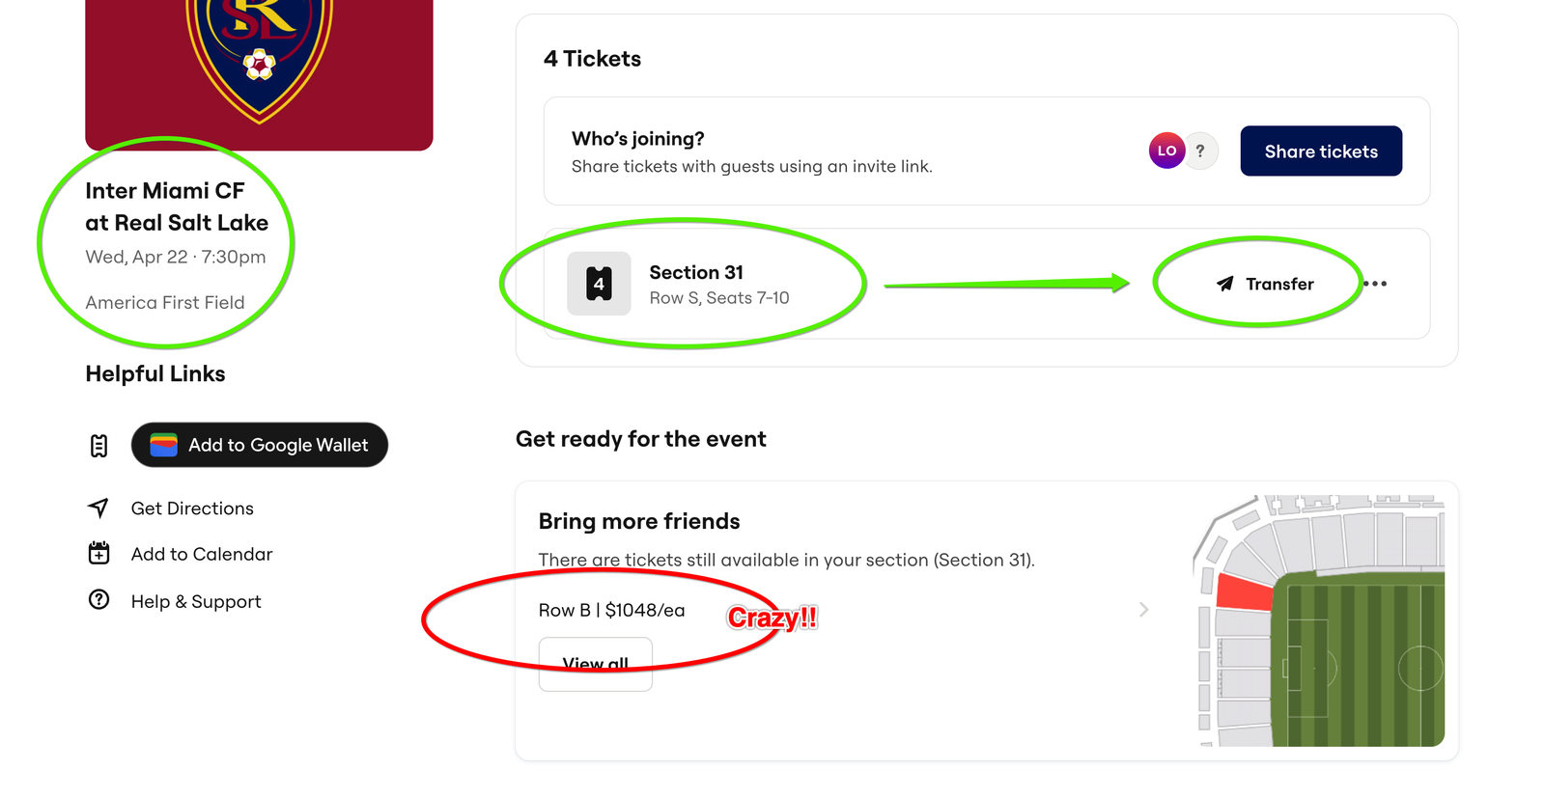
Task: Click the question mark guest avatar
Action: click(x=1200, y=151)
